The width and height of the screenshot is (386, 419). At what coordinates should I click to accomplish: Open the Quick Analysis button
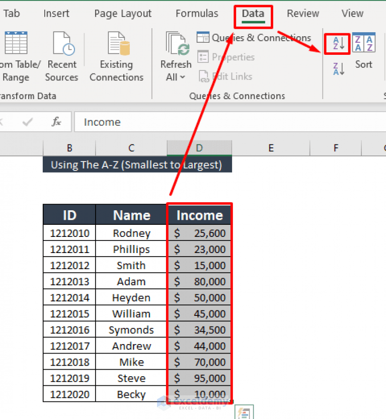(244, 412)
